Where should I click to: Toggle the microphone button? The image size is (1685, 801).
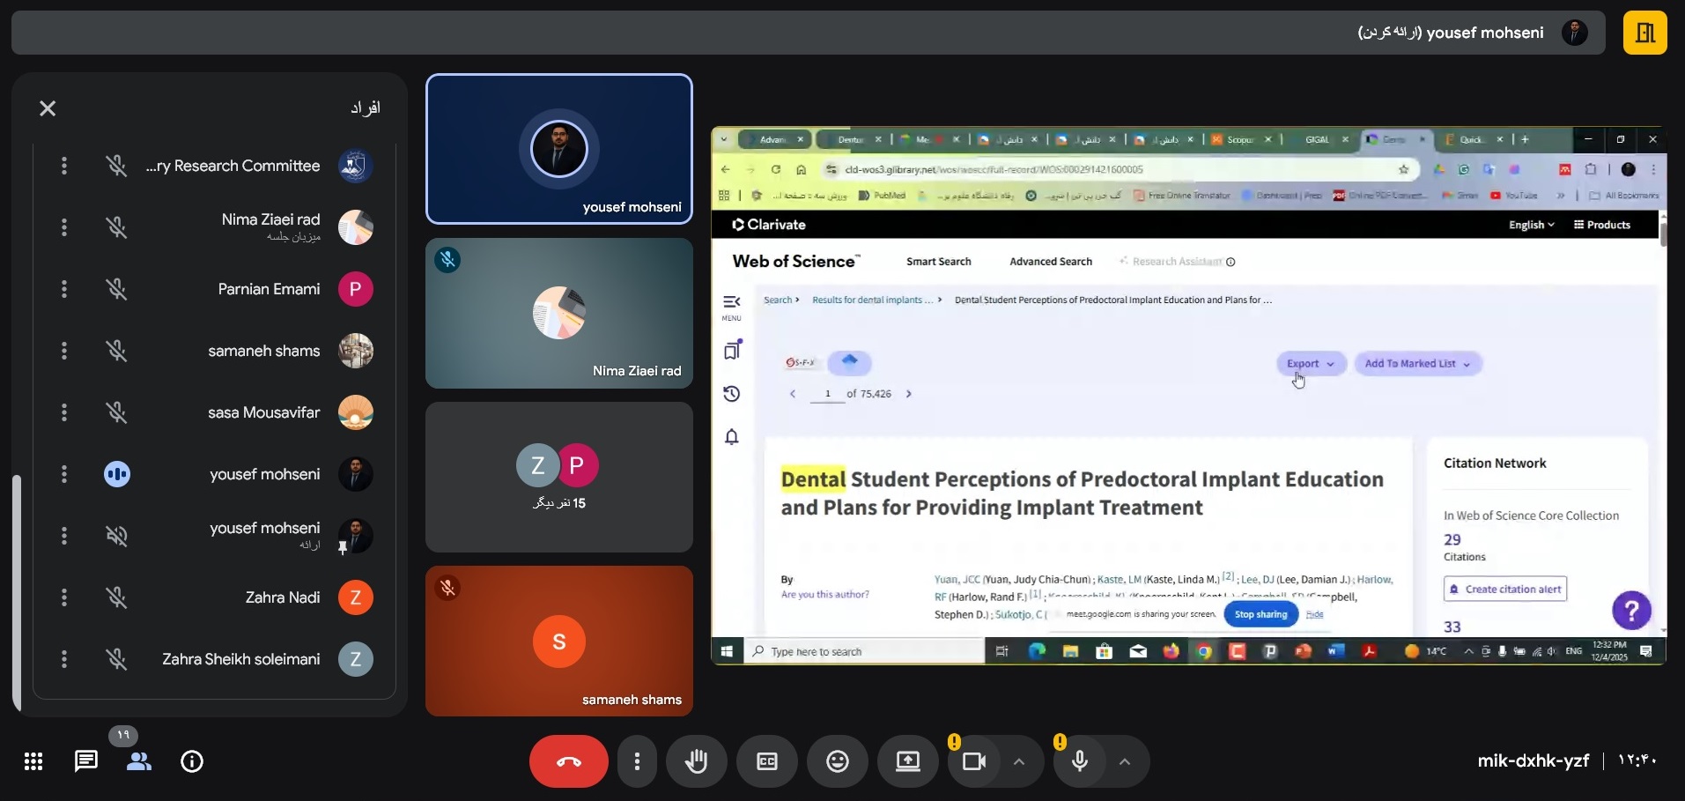pos(1080,761)
